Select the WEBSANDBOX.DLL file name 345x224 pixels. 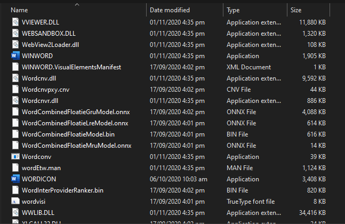[49, 34]
